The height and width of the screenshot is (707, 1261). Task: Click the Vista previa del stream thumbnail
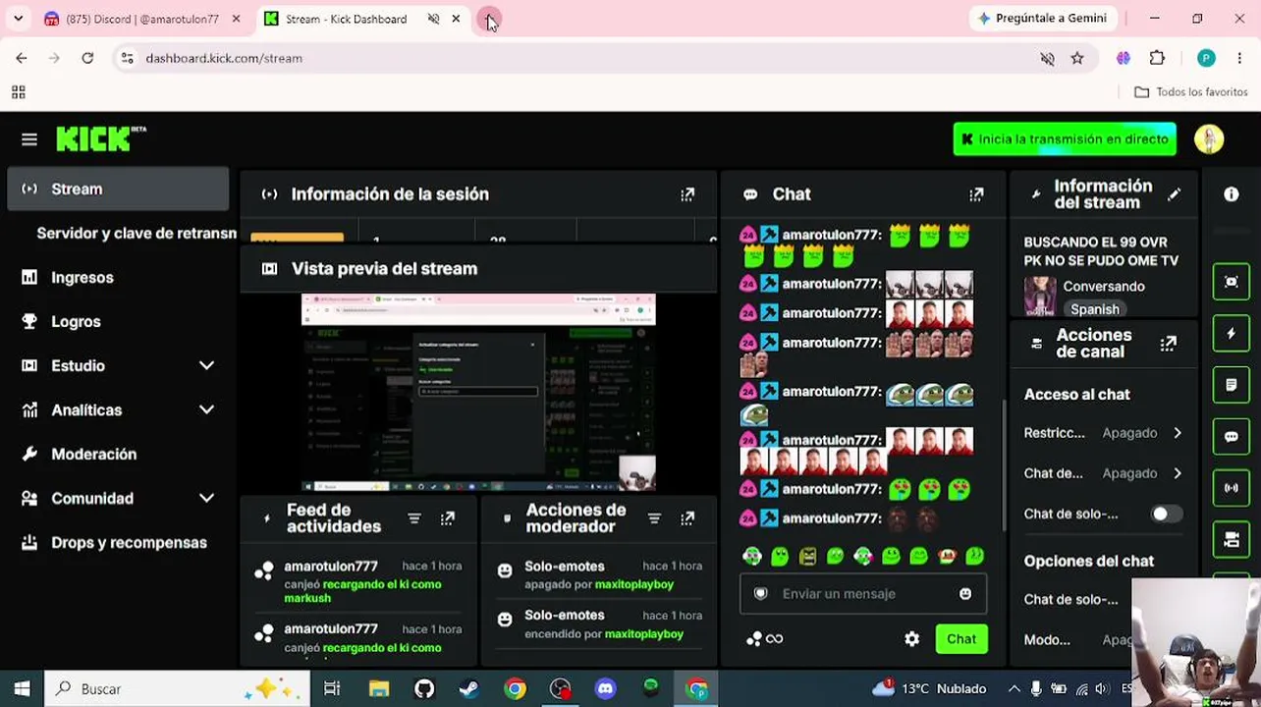pos(478,392)
